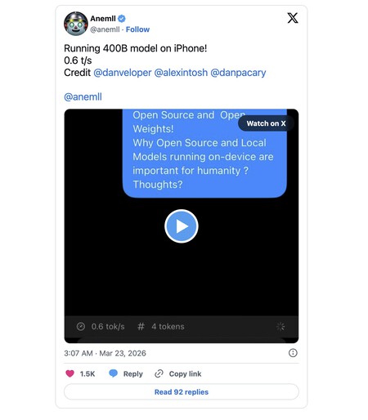Click the copy link chain icon
Image resolution: width=368 pixels, height=420 pixels.
coord(159,373)
